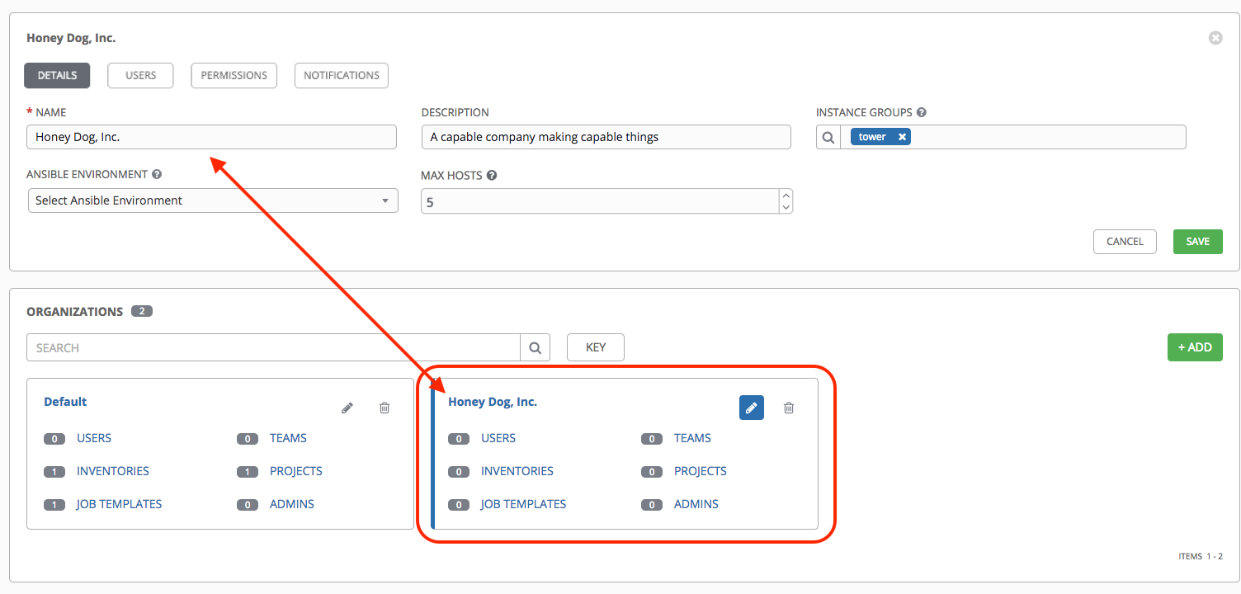Screen dimensions: 1241x594
Task: Click into the Description text field
Action: 606,137
